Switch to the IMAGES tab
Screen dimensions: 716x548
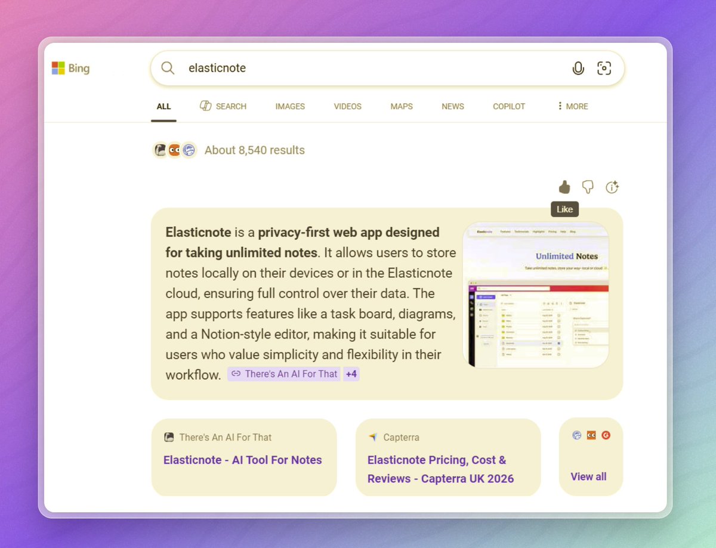290,106
